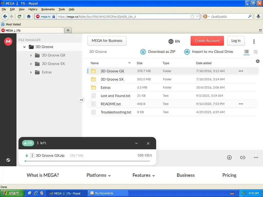263x197 pixels.
Task: Launch Internet Explorer from quick launch
Action: click(36, 193)
